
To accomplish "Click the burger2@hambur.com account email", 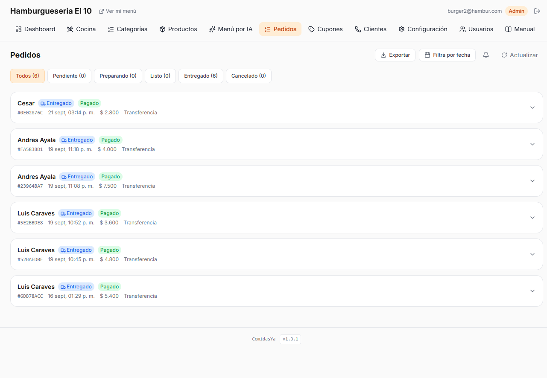I will click(474, 11).
